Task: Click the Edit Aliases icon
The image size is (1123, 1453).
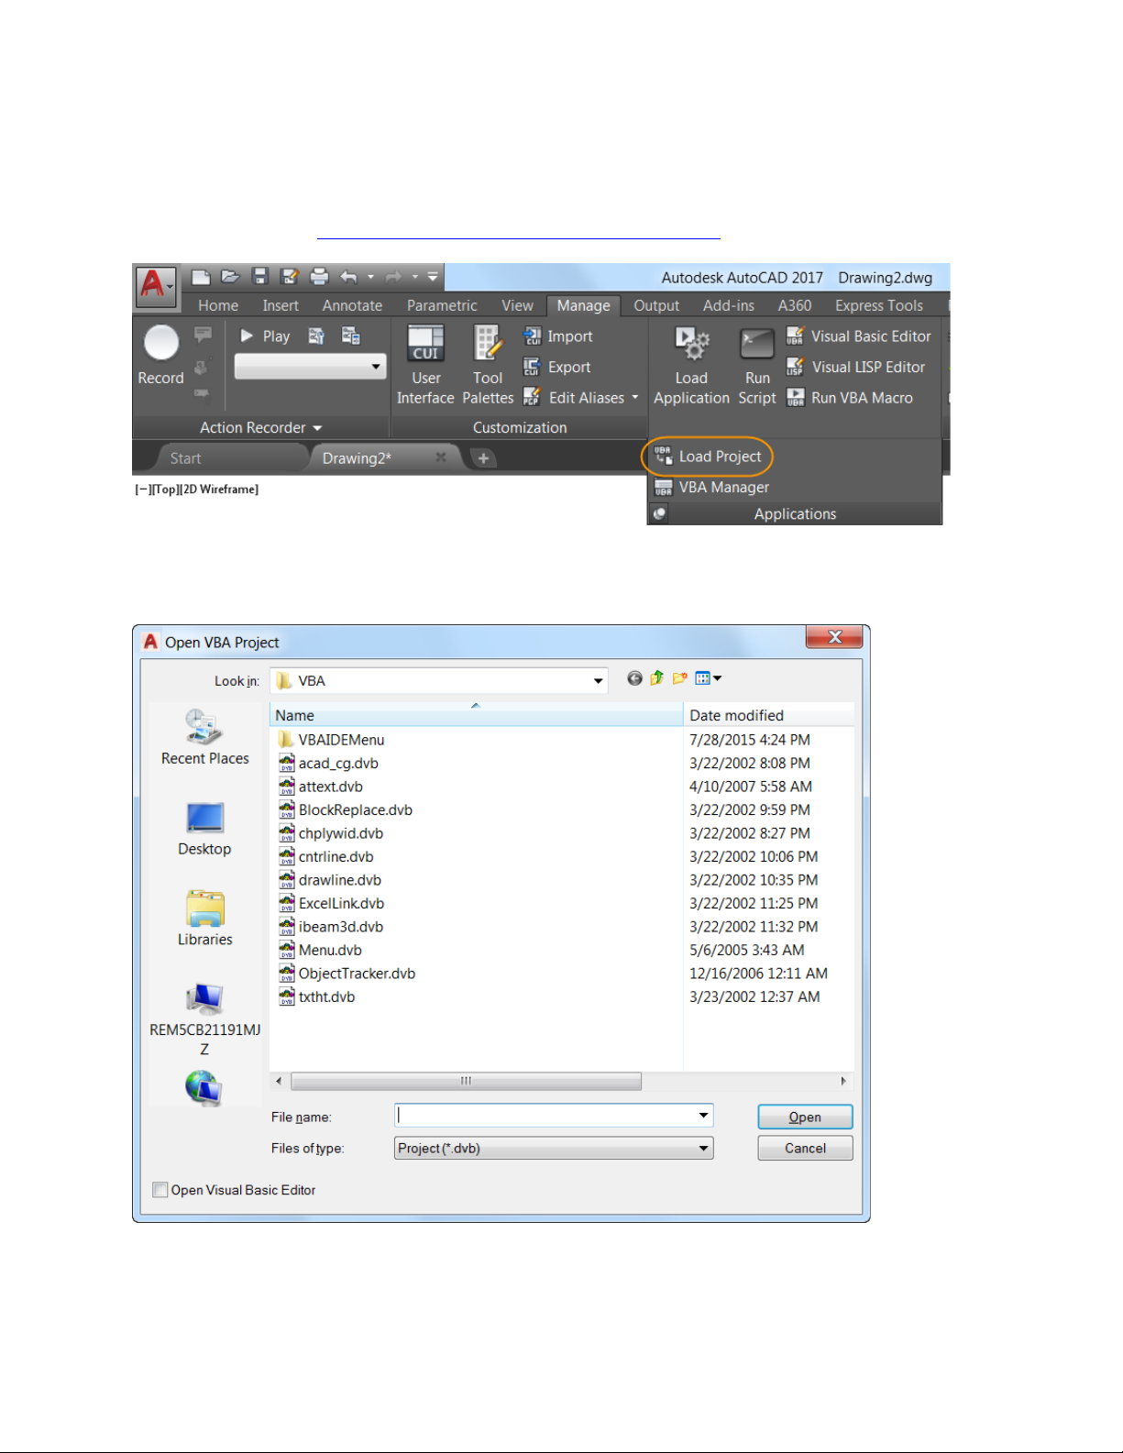Action: click(x=531, y=397)
